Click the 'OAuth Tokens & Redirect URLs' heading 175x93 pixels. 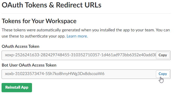(x=52, y=5)
